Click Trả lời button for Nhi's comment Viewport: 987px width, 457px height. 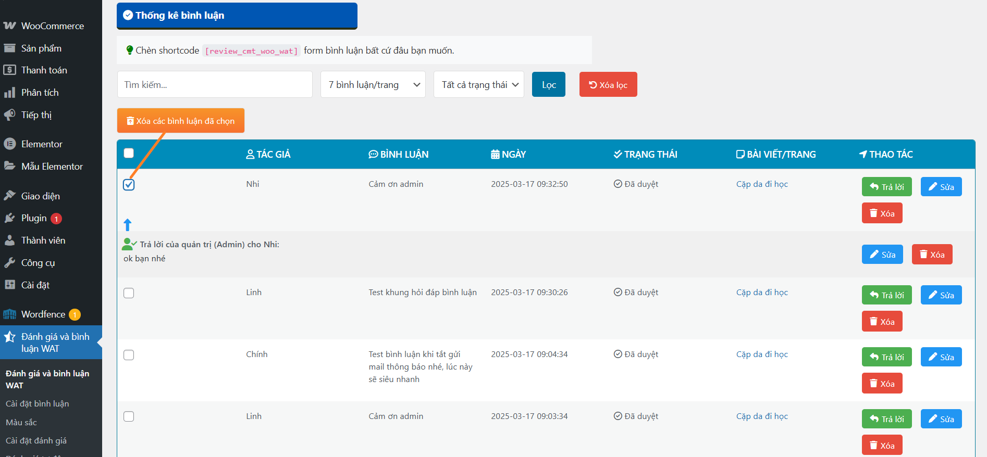tap(886, 187)
